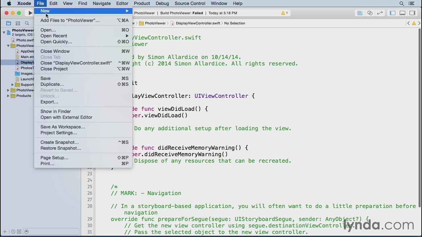The height and width of the screenshot is (237, 422).
Task: Choose Open Quickly… from File menu
Action: [83, 42]
